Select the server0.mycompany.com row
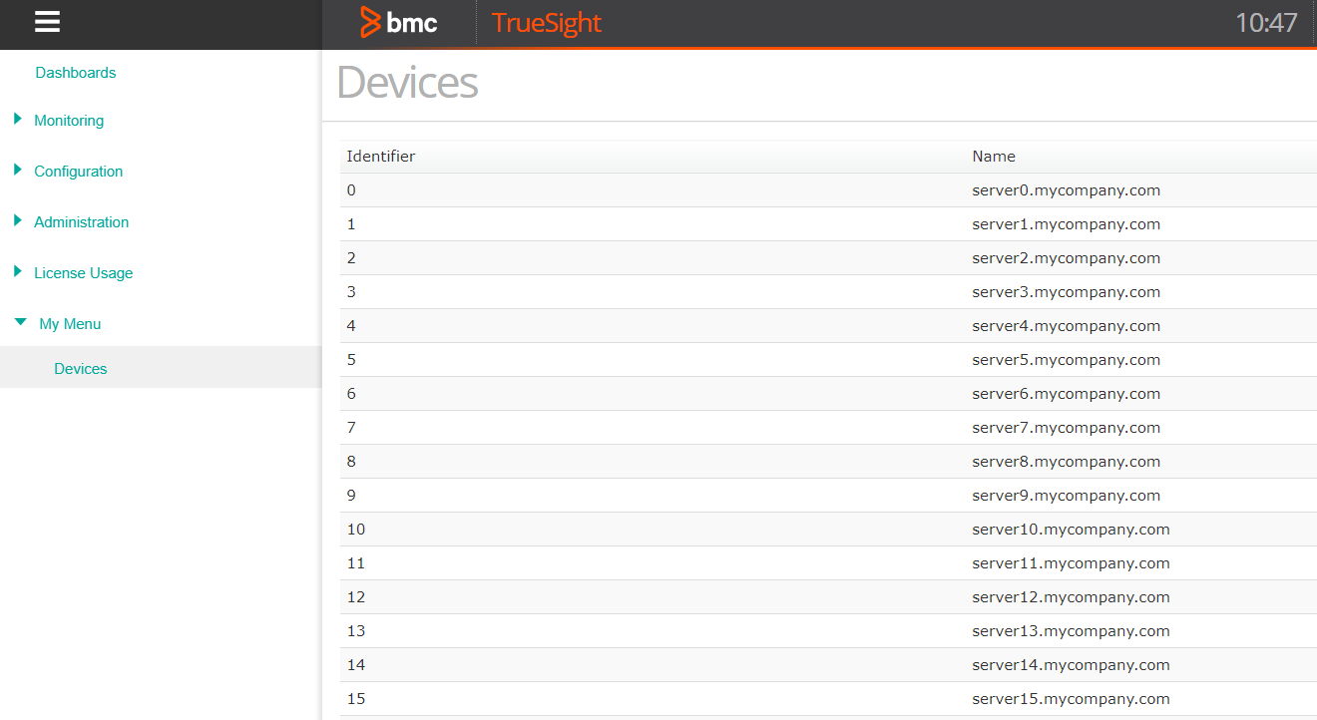This screenshot has height=720, width=1317. click(1067, 189)
